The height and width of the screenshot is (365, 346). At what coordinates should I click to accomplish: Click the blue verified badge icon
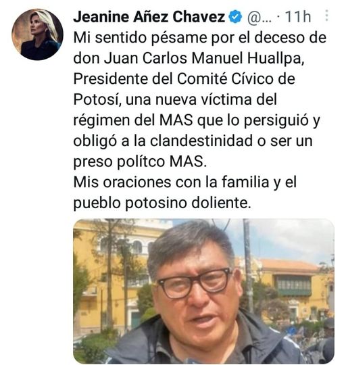click(235, 17)
